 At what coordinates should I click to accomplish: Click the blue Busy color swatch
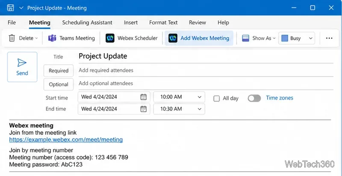(x=285, y=38)
